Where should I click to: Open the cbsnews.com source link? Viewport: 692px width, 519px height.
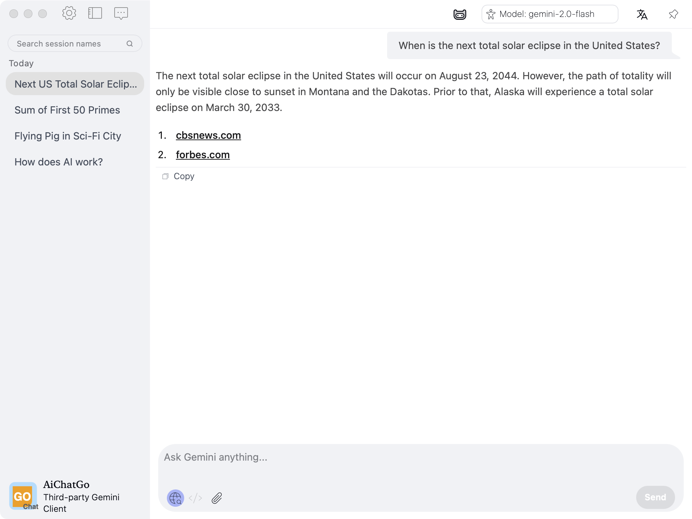(x=208, y=135)
